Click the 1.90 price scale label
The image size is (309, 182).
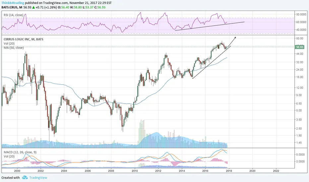tap(299, 135)
